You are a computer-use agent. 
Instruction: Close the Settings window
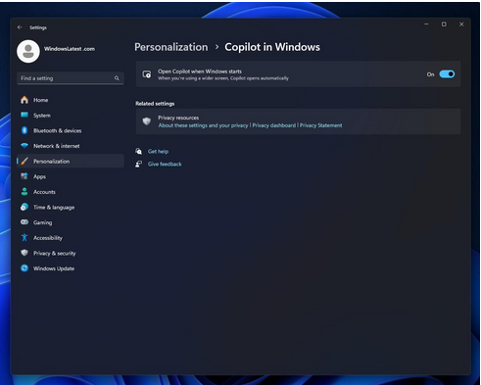461,24
